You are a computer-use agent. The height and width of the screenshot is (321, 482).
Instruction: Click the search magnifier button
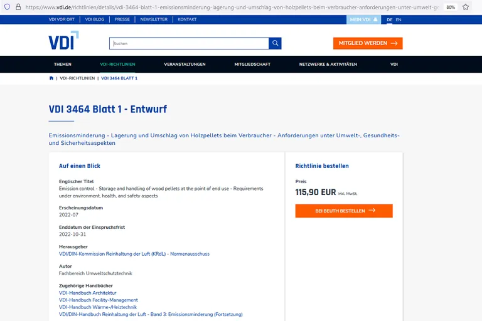pyautogui.click(x=275, y=43)
